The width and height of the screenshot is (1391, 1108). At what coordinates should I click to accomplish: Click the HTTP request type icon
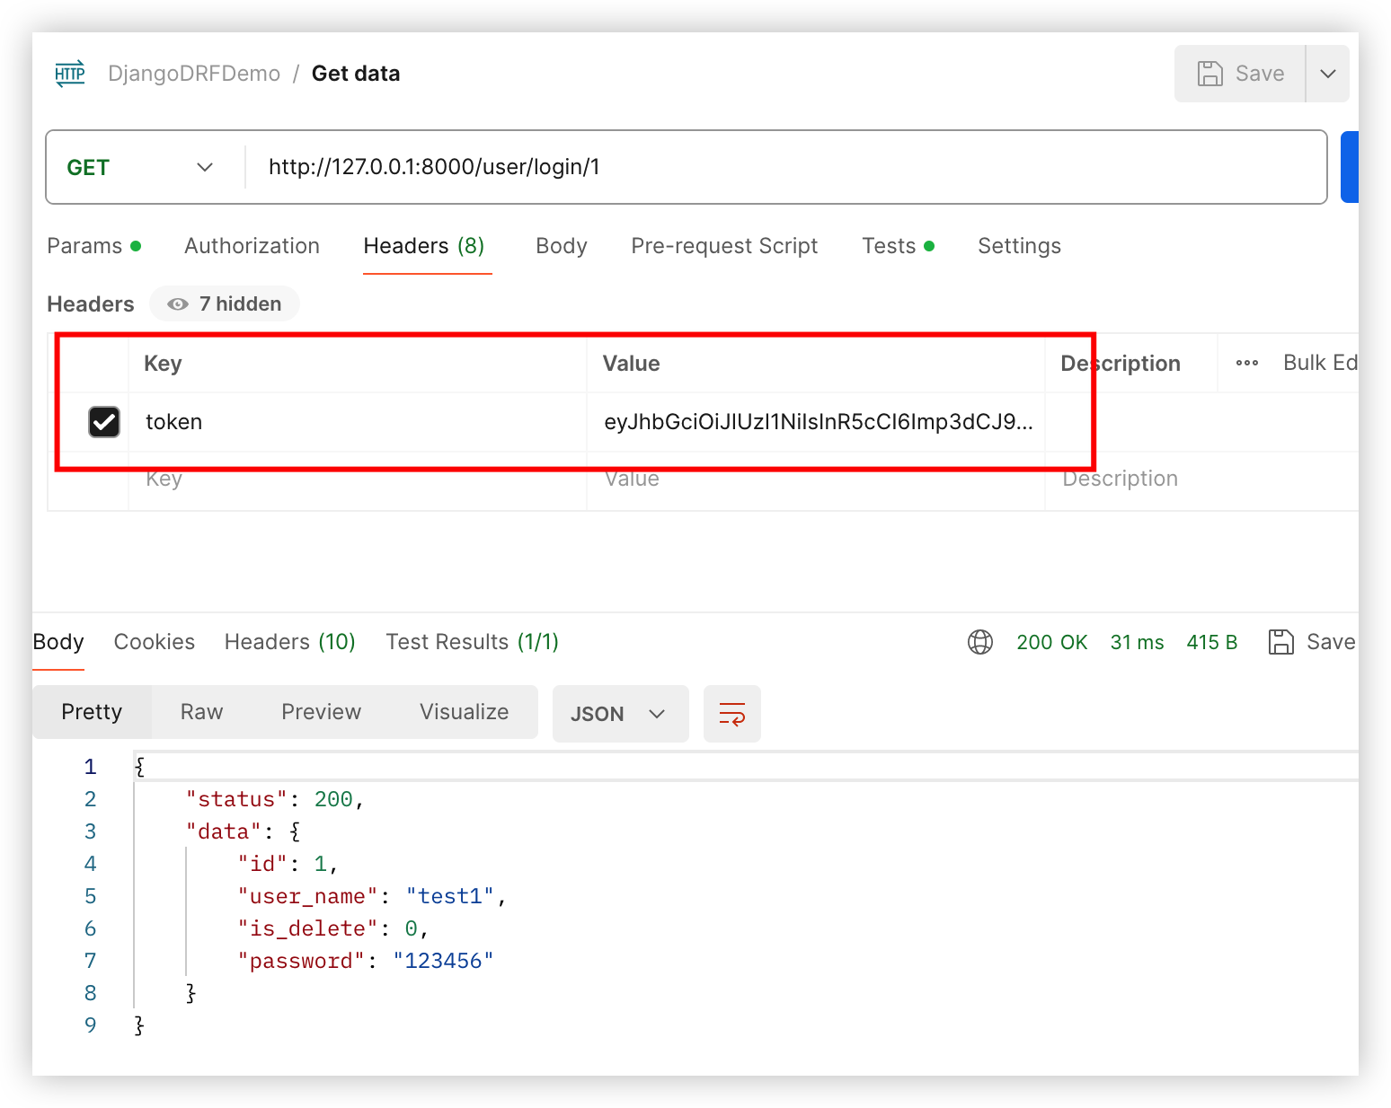click(70, 74)
